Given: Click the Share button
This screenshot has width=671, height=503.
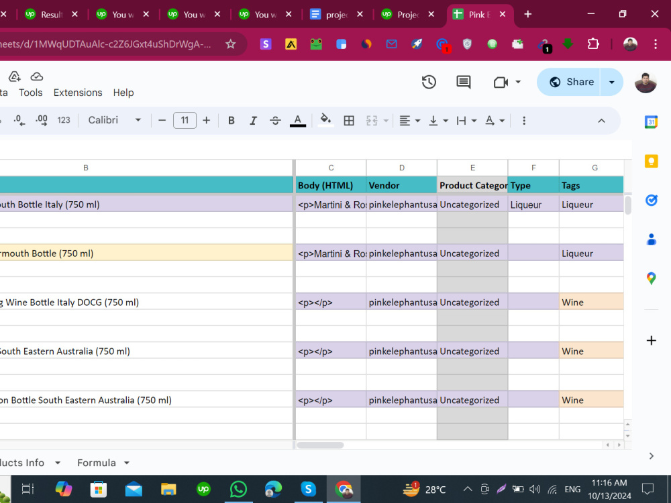Looking at the screenshot, I should 571,82.
